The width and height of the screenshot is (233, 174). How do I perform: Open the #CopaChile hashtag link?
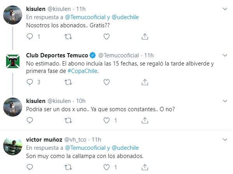click(82, 71)
